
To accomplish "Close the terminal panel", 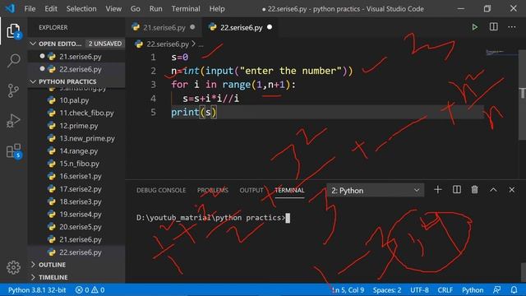I will 511,190.
